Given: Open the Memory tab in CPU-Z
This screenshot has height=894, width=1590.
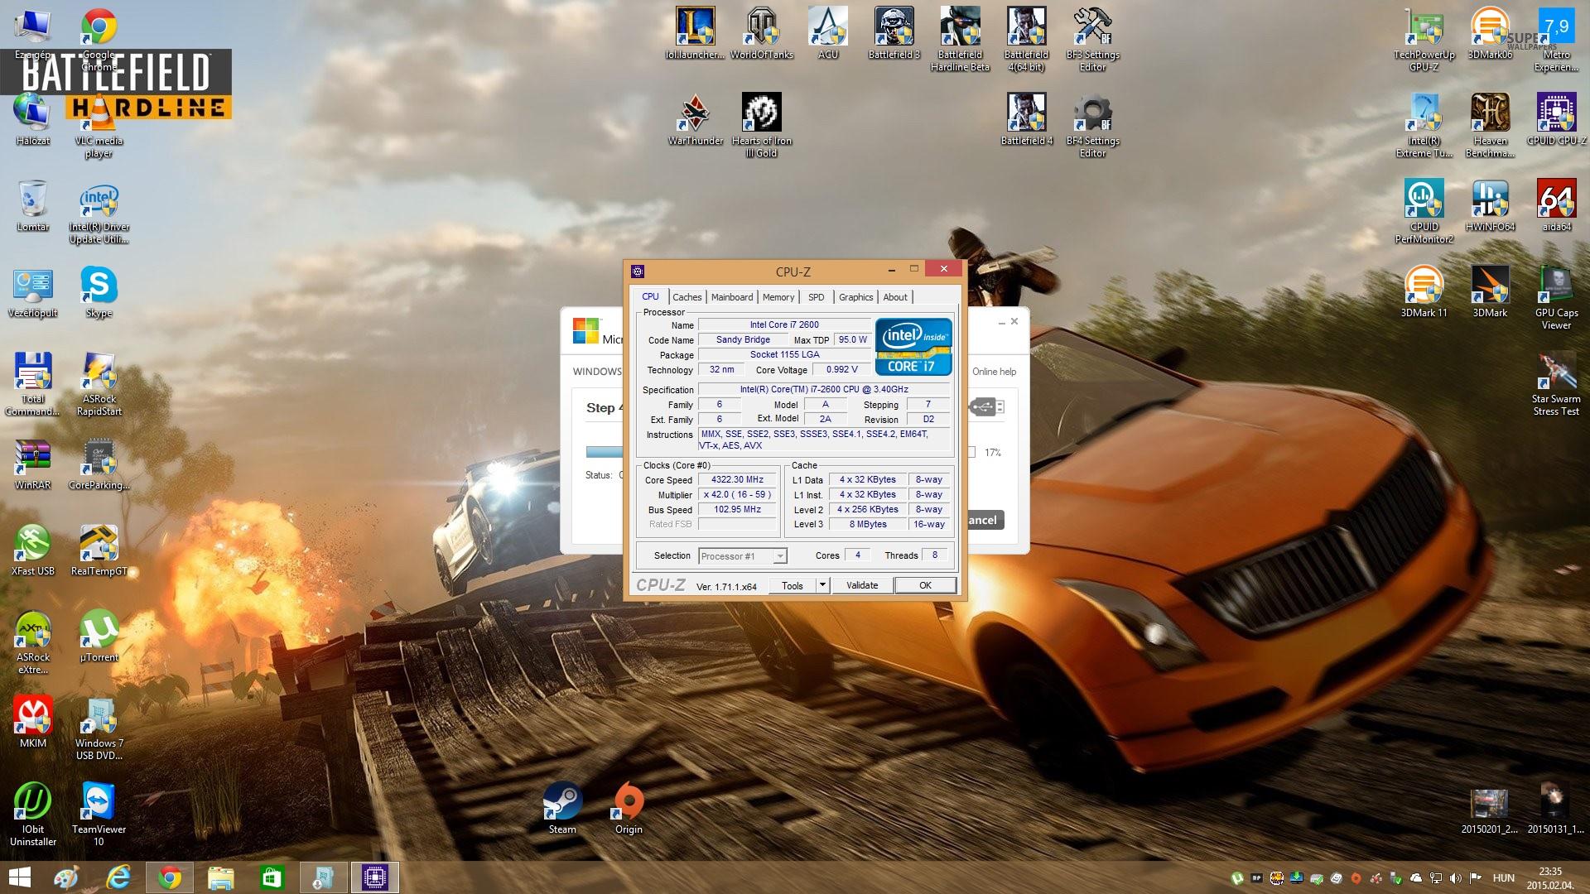Looking at the screenshot, I should [778, 297].
